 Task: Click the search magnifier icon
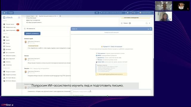pos(101,13)
